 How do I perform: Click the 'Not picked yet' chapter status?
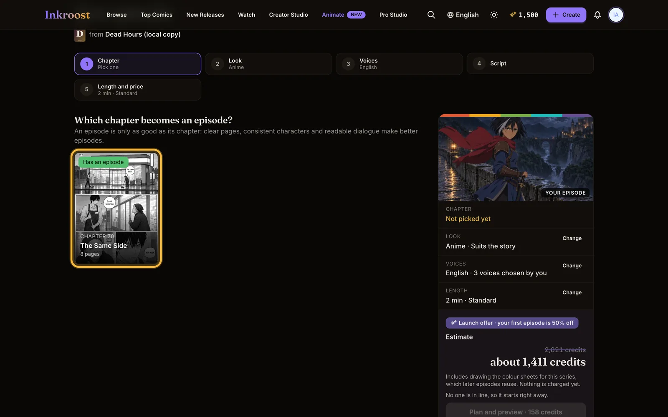[468, 219]
